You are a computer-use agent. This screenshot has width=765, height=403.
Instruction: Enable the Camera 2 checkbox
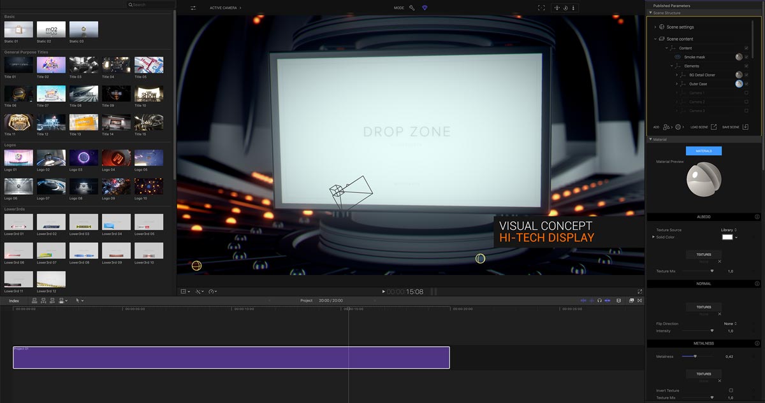[x=747, y=102]
